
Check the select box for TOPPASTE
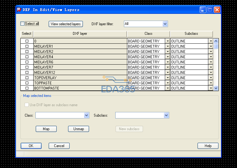27,83
